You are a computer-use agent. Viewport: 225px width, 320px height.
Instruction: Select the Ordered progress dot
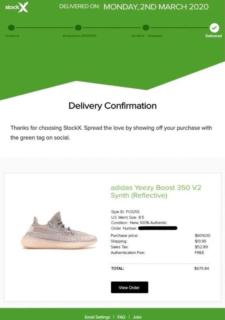tap(11, 27)
